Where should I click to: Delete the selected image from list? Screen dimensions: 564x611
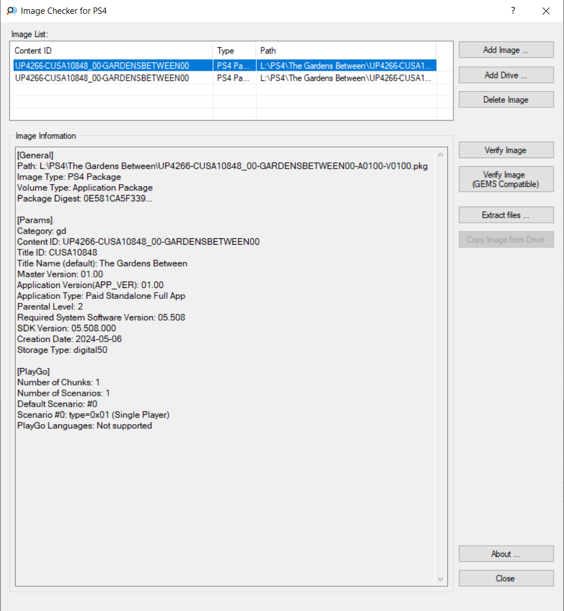pos(506,99)
